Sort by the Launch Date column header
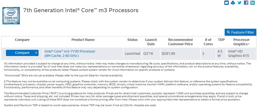258x111 pixels. pos(151,42)
